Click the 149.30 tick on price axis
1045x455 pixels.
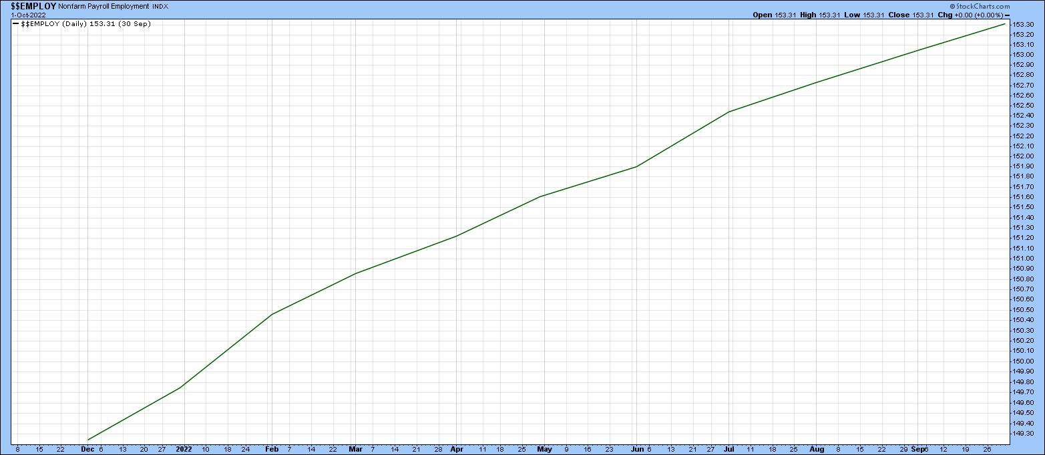tap(1025, 433)
